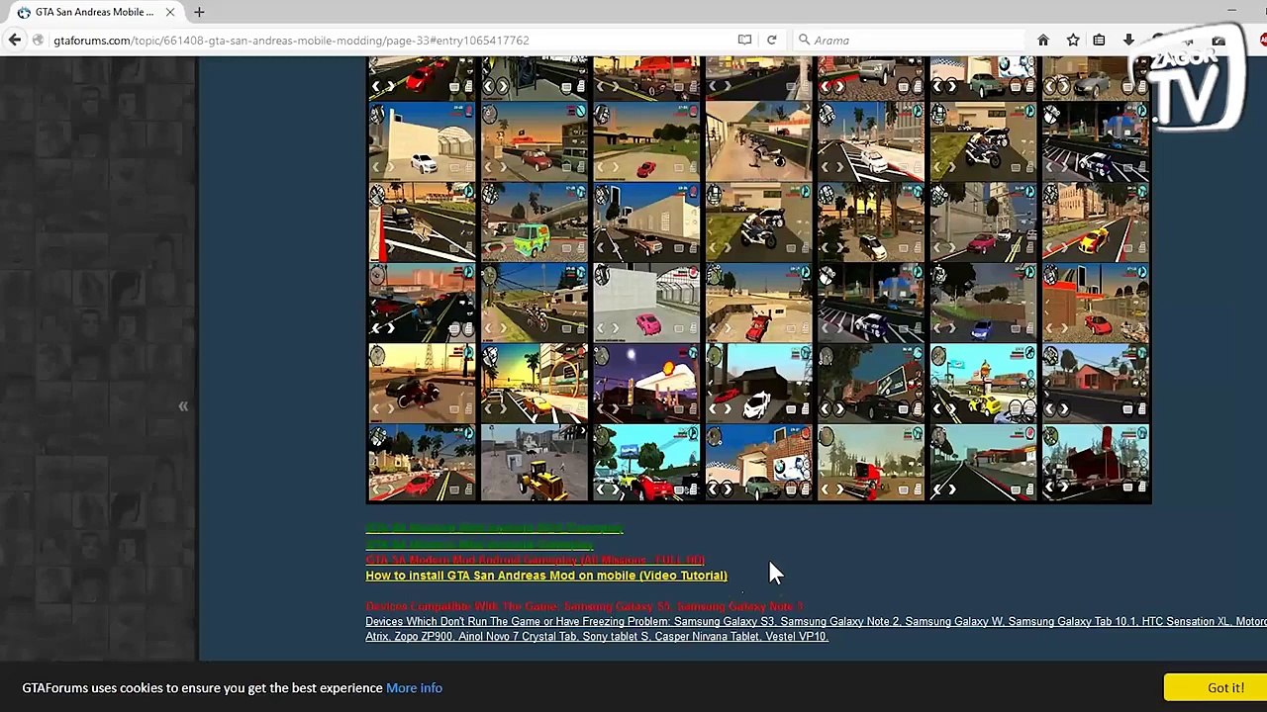Image resolution: width=1267 pixels, height=712 pixels.
Task: Bookmark this page with the star icon
Action: (1073, 41)
